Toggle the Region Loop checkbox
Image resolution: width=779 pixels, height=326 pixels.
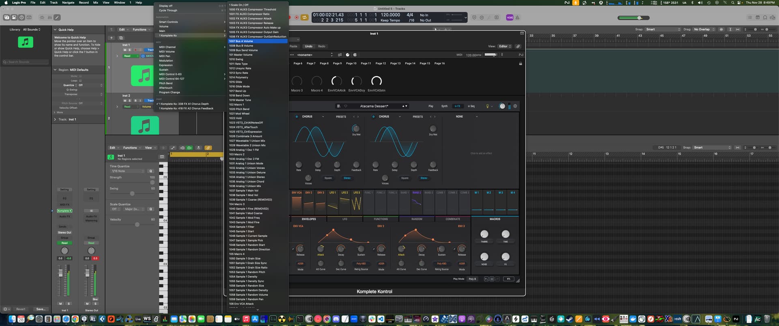(80, 81)
